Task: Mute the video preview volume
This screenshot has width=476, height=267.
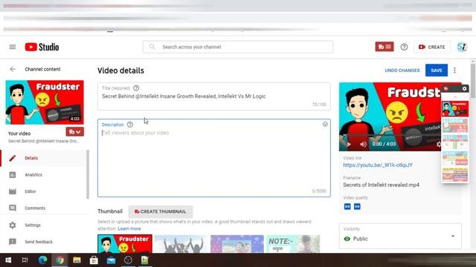Action: click(x=363, y=144)
